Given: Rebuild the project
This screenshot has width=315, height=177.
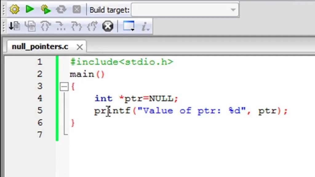Looking at the screenshot, I should 61,9.
